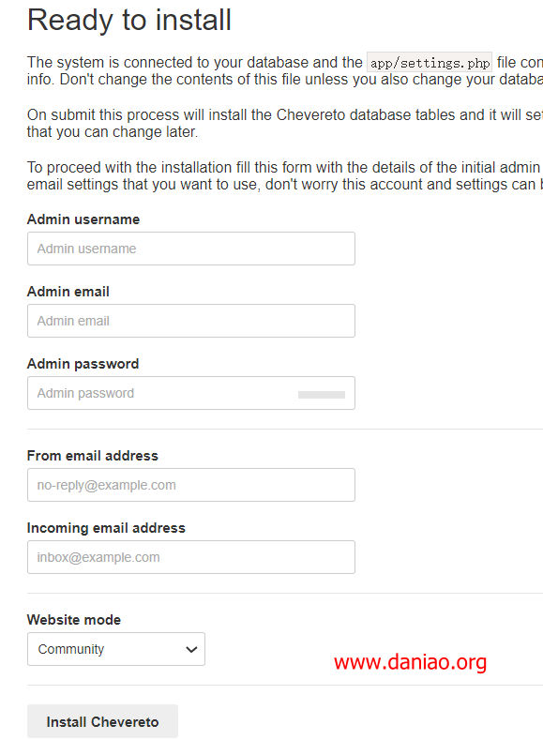Click the Admin username input field
Viewport: 543px width, 740px height.
click(x=191, y=249)
